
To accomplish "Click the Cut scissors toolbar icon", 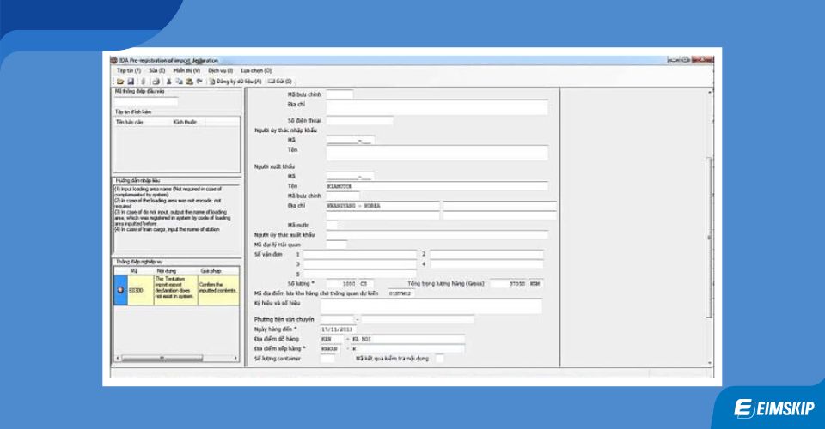I will [168, 81].
